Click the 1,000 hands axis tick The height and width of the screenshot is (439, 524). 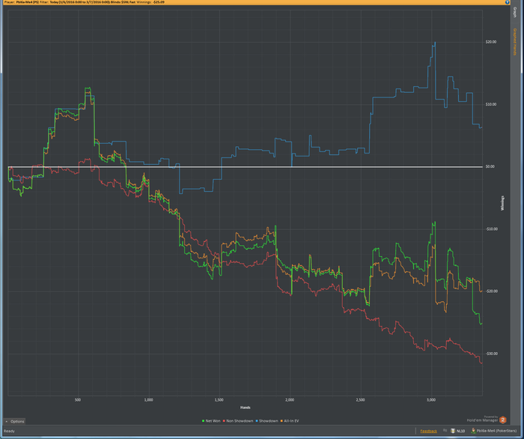148,400
